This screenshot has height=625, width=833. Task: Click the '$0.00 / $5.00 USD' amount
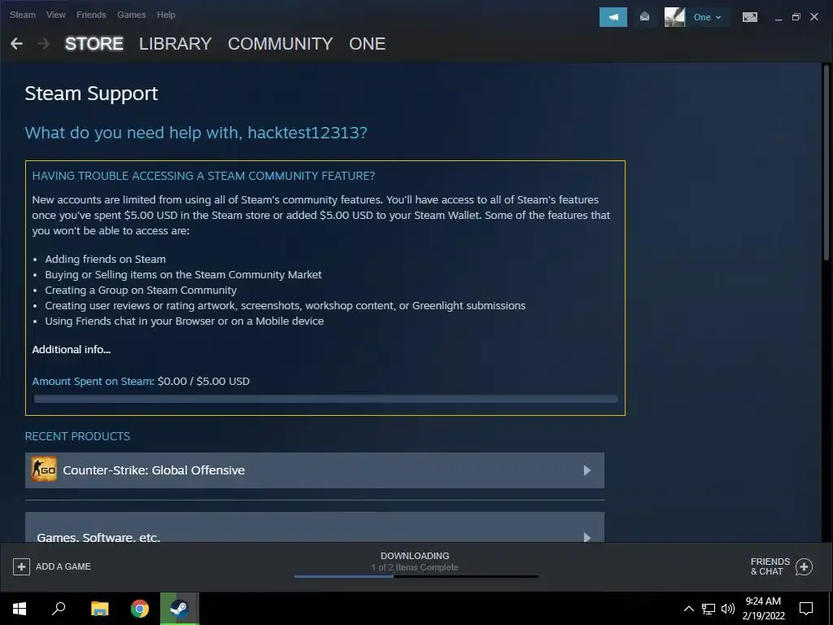click(203, 382)
